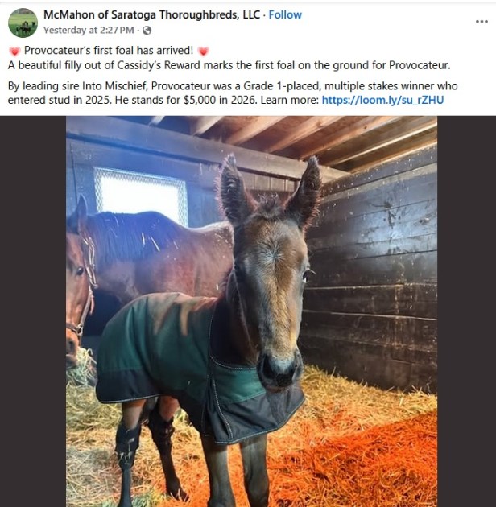
Task: Select the 'A beautiful filly' text line
Action: [x=229, y=65]
